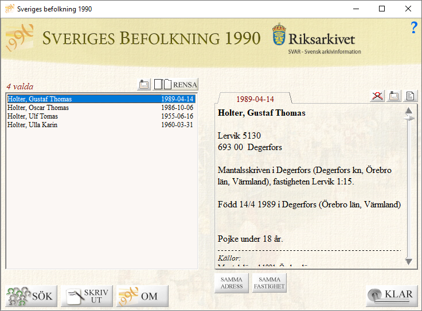The width and height of the screenshot is (422, 311).
Task: Select Holter, Gustaf Thomas in list
Action: (x=101, y=99)
